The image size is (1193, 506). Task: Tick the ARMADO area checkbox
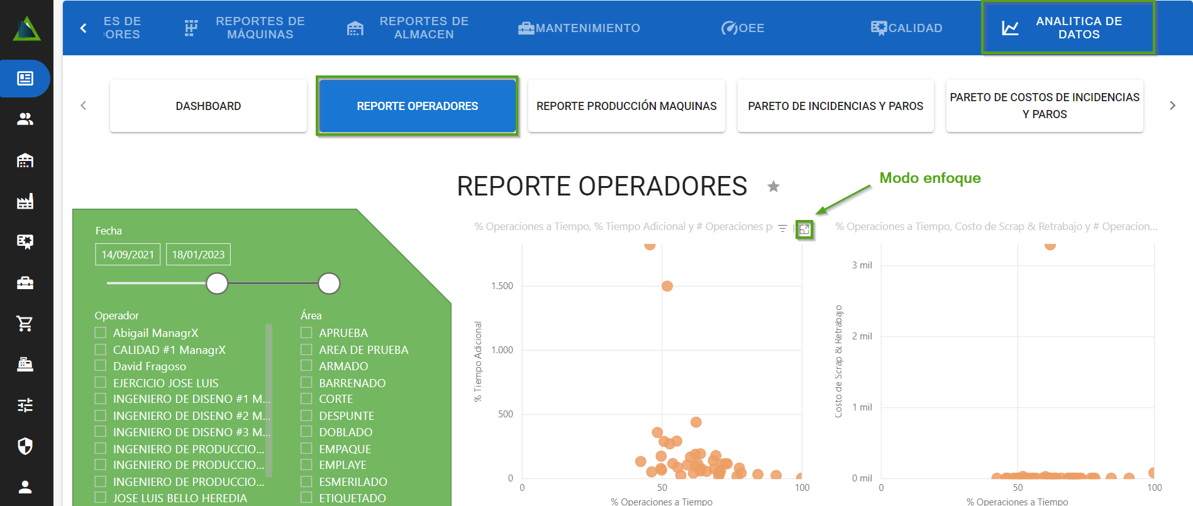coord(306,366)
